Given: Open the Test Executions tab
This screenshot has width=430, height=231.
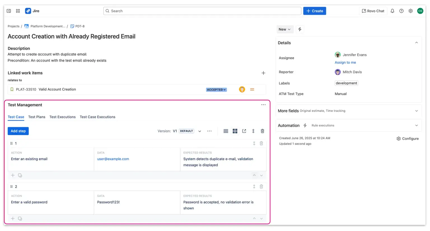Looking at the screenshot, I should click(62, 117).
